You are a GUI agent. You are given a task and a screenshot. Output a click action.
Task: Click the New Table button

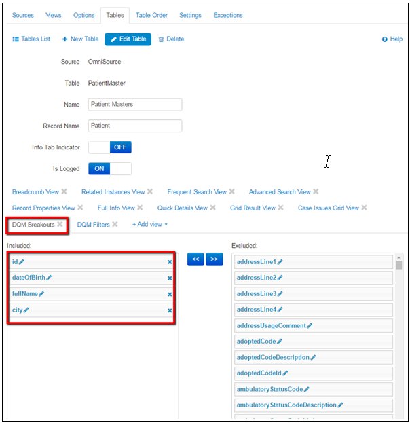(x=80, y=39)
